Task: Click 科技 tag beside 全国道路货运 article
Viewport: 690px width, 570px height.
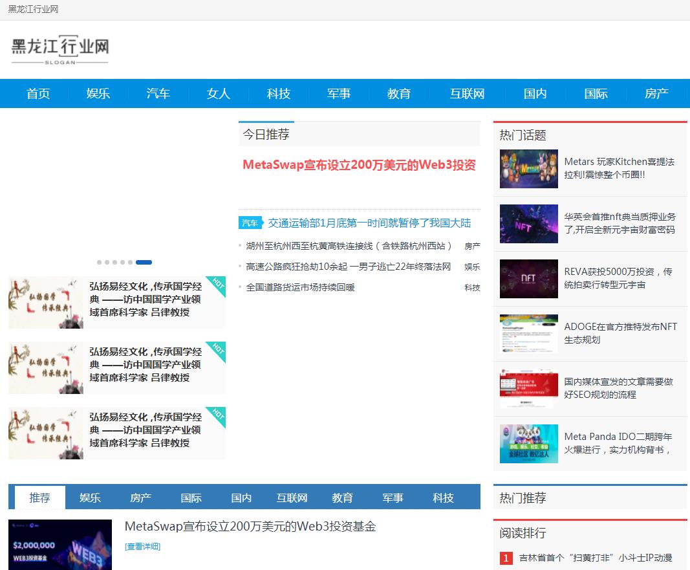Action: point(472,287)
